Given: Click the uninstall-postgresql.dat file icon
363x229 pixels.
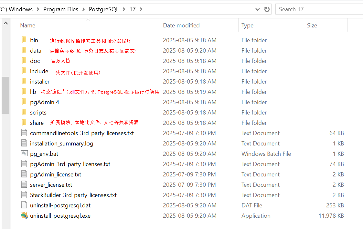Looking at the screenshot, I should (24, 205).
